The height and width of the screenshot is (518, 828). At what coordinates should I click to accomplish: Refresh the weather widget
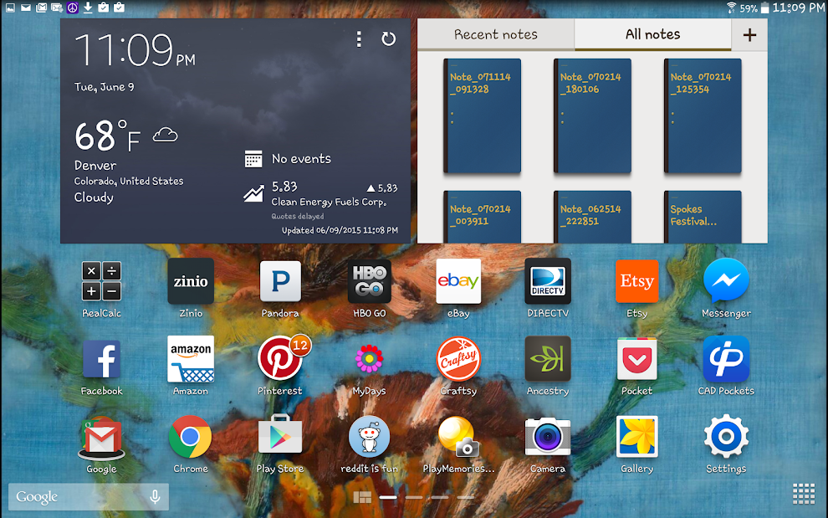389,38
